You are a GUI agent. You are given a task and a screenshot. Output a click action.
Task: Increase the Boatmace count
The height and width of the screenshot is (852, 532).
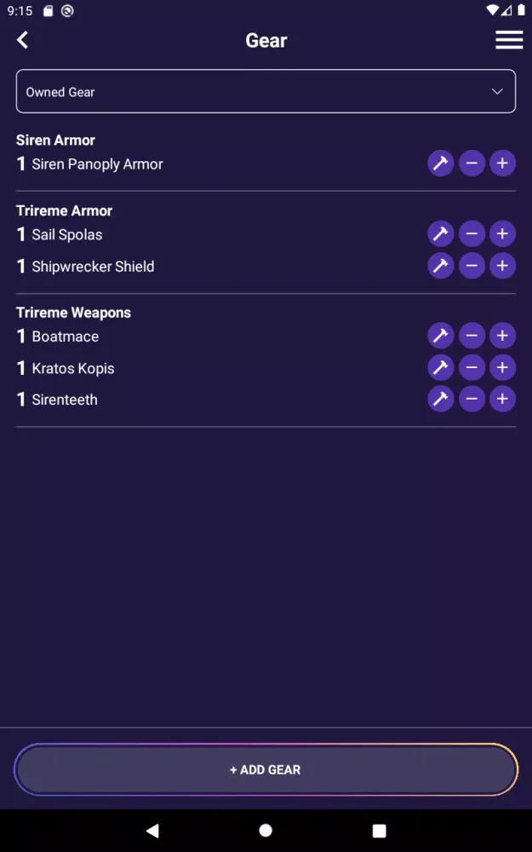[x=502, y=336]
